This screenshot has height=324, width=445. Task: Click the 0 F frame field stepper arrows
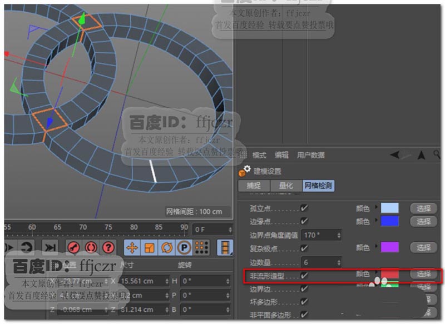click(x=230, y=230)
